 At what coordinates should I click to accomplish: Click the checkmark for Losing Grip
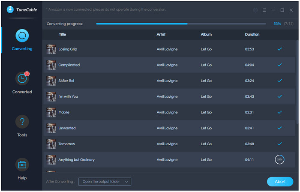[279, 49]
